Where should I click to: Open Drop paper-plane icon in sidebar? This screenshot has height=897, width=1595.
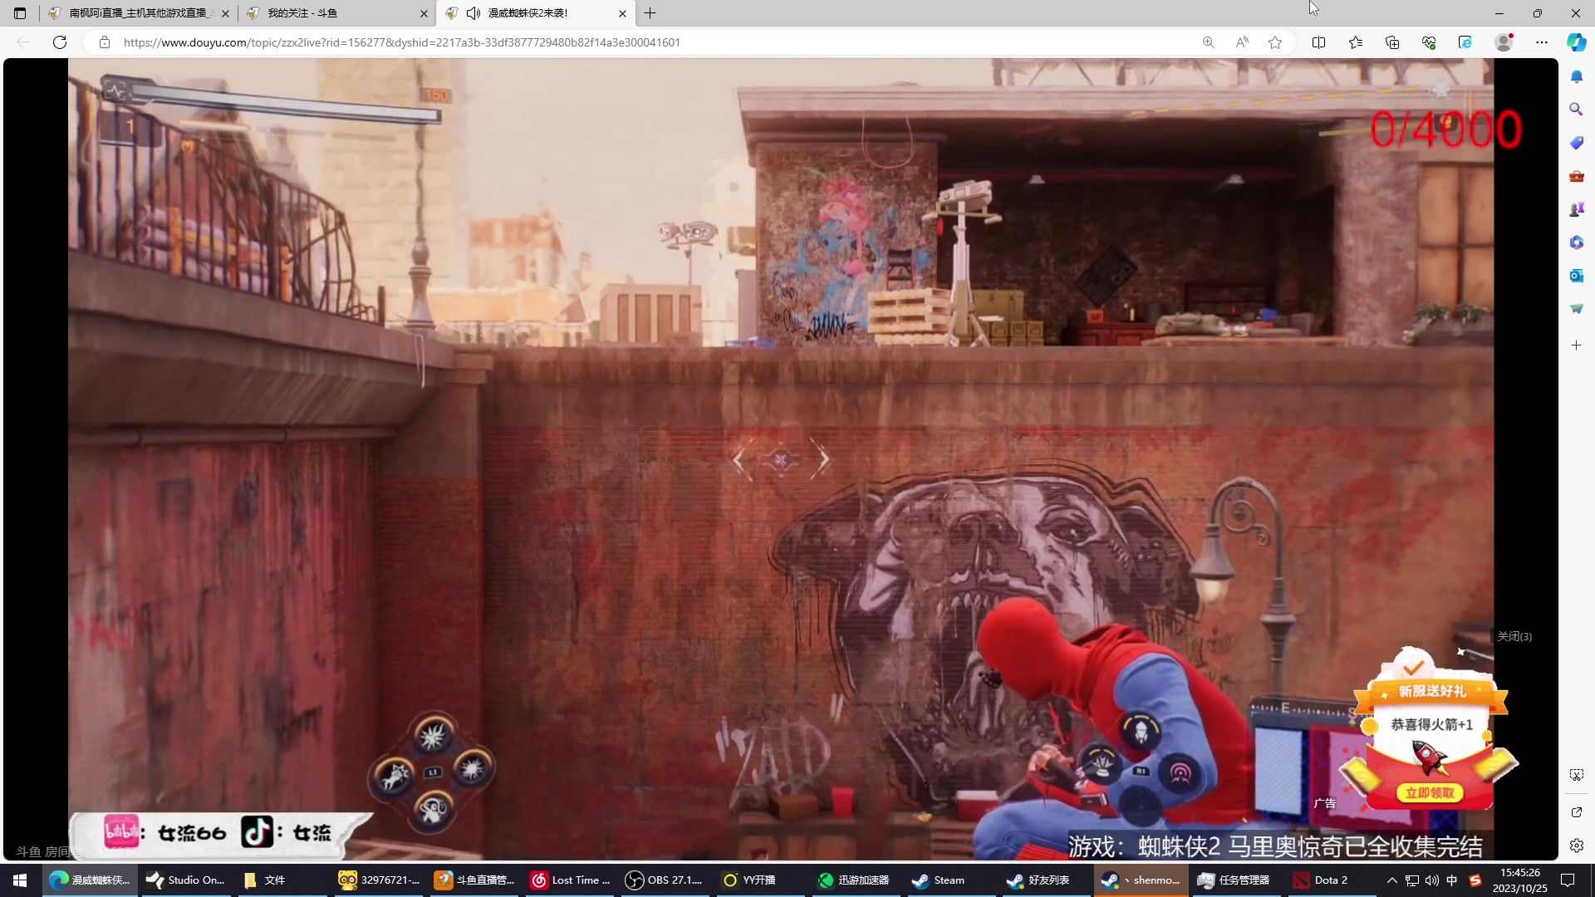(x=1577, y=309)
